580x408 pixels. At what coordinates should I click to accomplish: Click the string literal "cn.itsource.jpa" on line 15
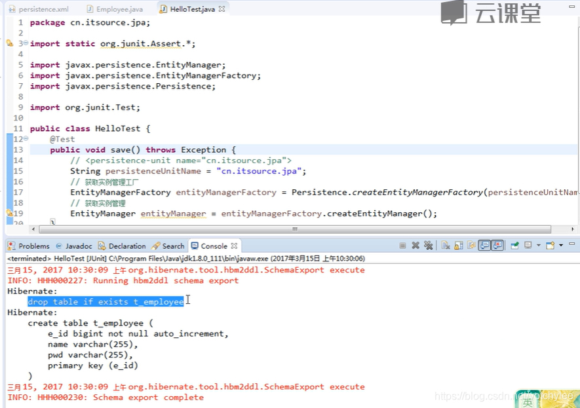[x=259, y=171]
